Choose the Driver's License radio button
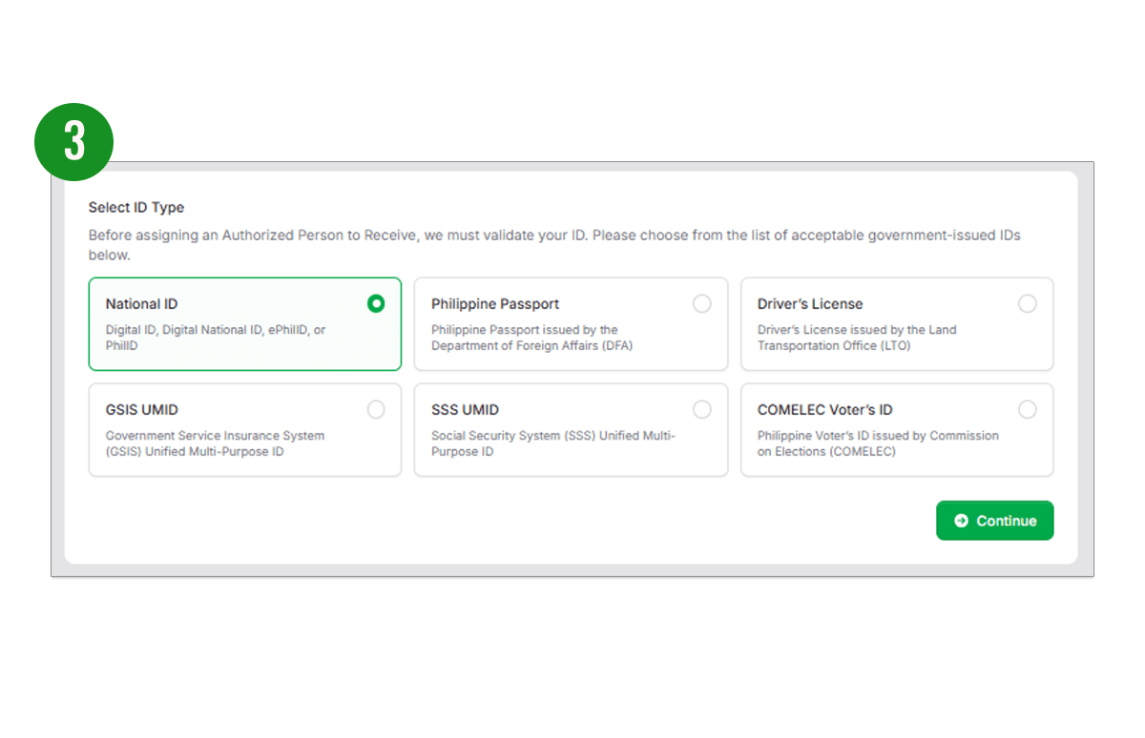The height and width of the screenshot is (738, 1145). pos(1027,304)
